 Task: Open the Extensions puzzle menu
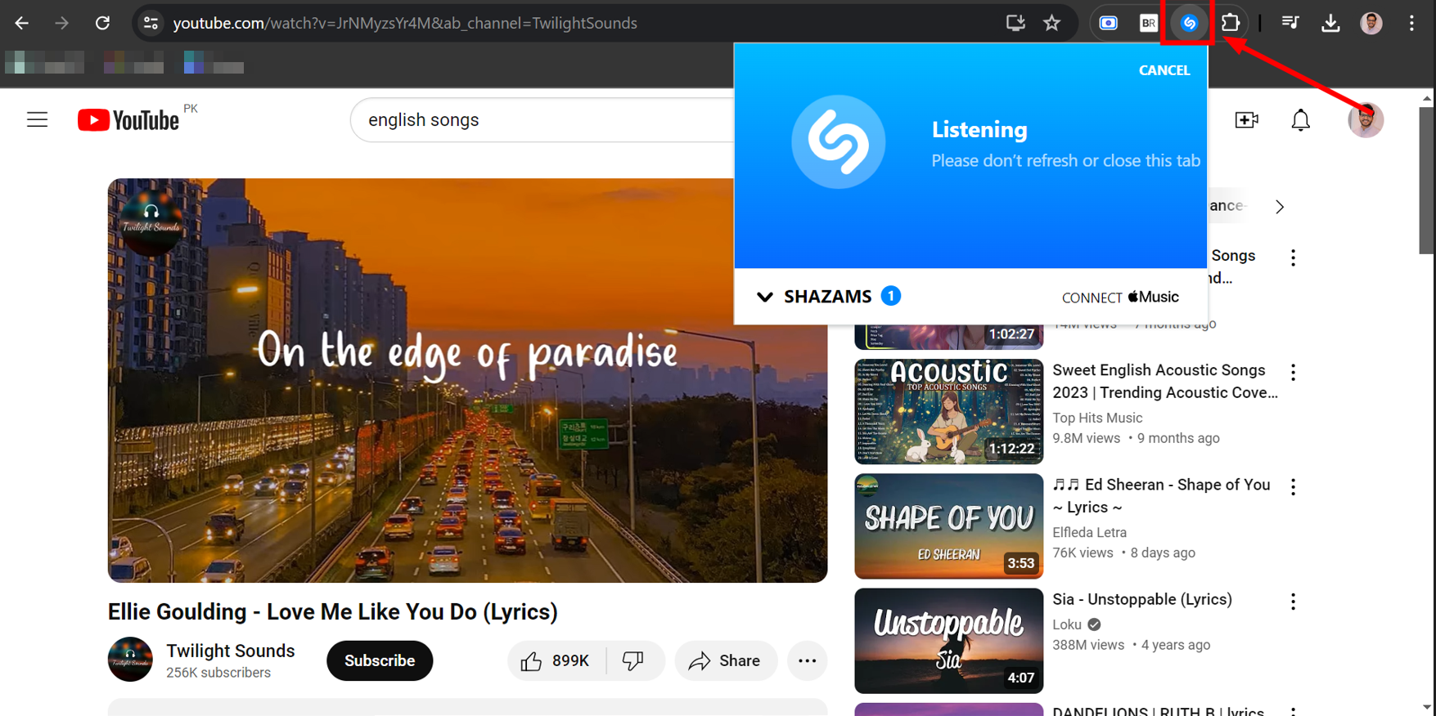(x=1230, y=23)
